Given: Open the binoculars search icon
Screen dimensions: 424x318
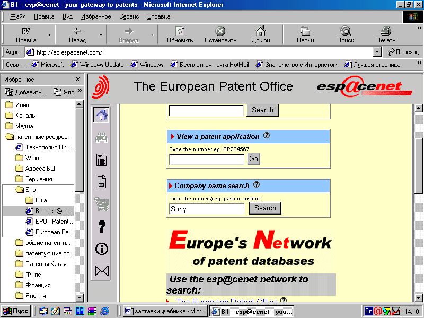Looking at the screenshot, I should coord(102,137).
